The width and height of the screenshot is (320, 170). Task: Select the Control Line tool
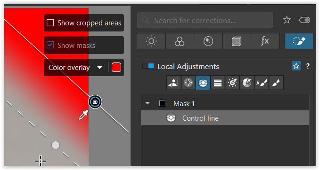[203, 83]
